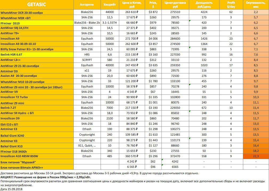Click the Блок питания "Муравей" cell
Viewport: 269px width, 191px height.
point(37,161)
